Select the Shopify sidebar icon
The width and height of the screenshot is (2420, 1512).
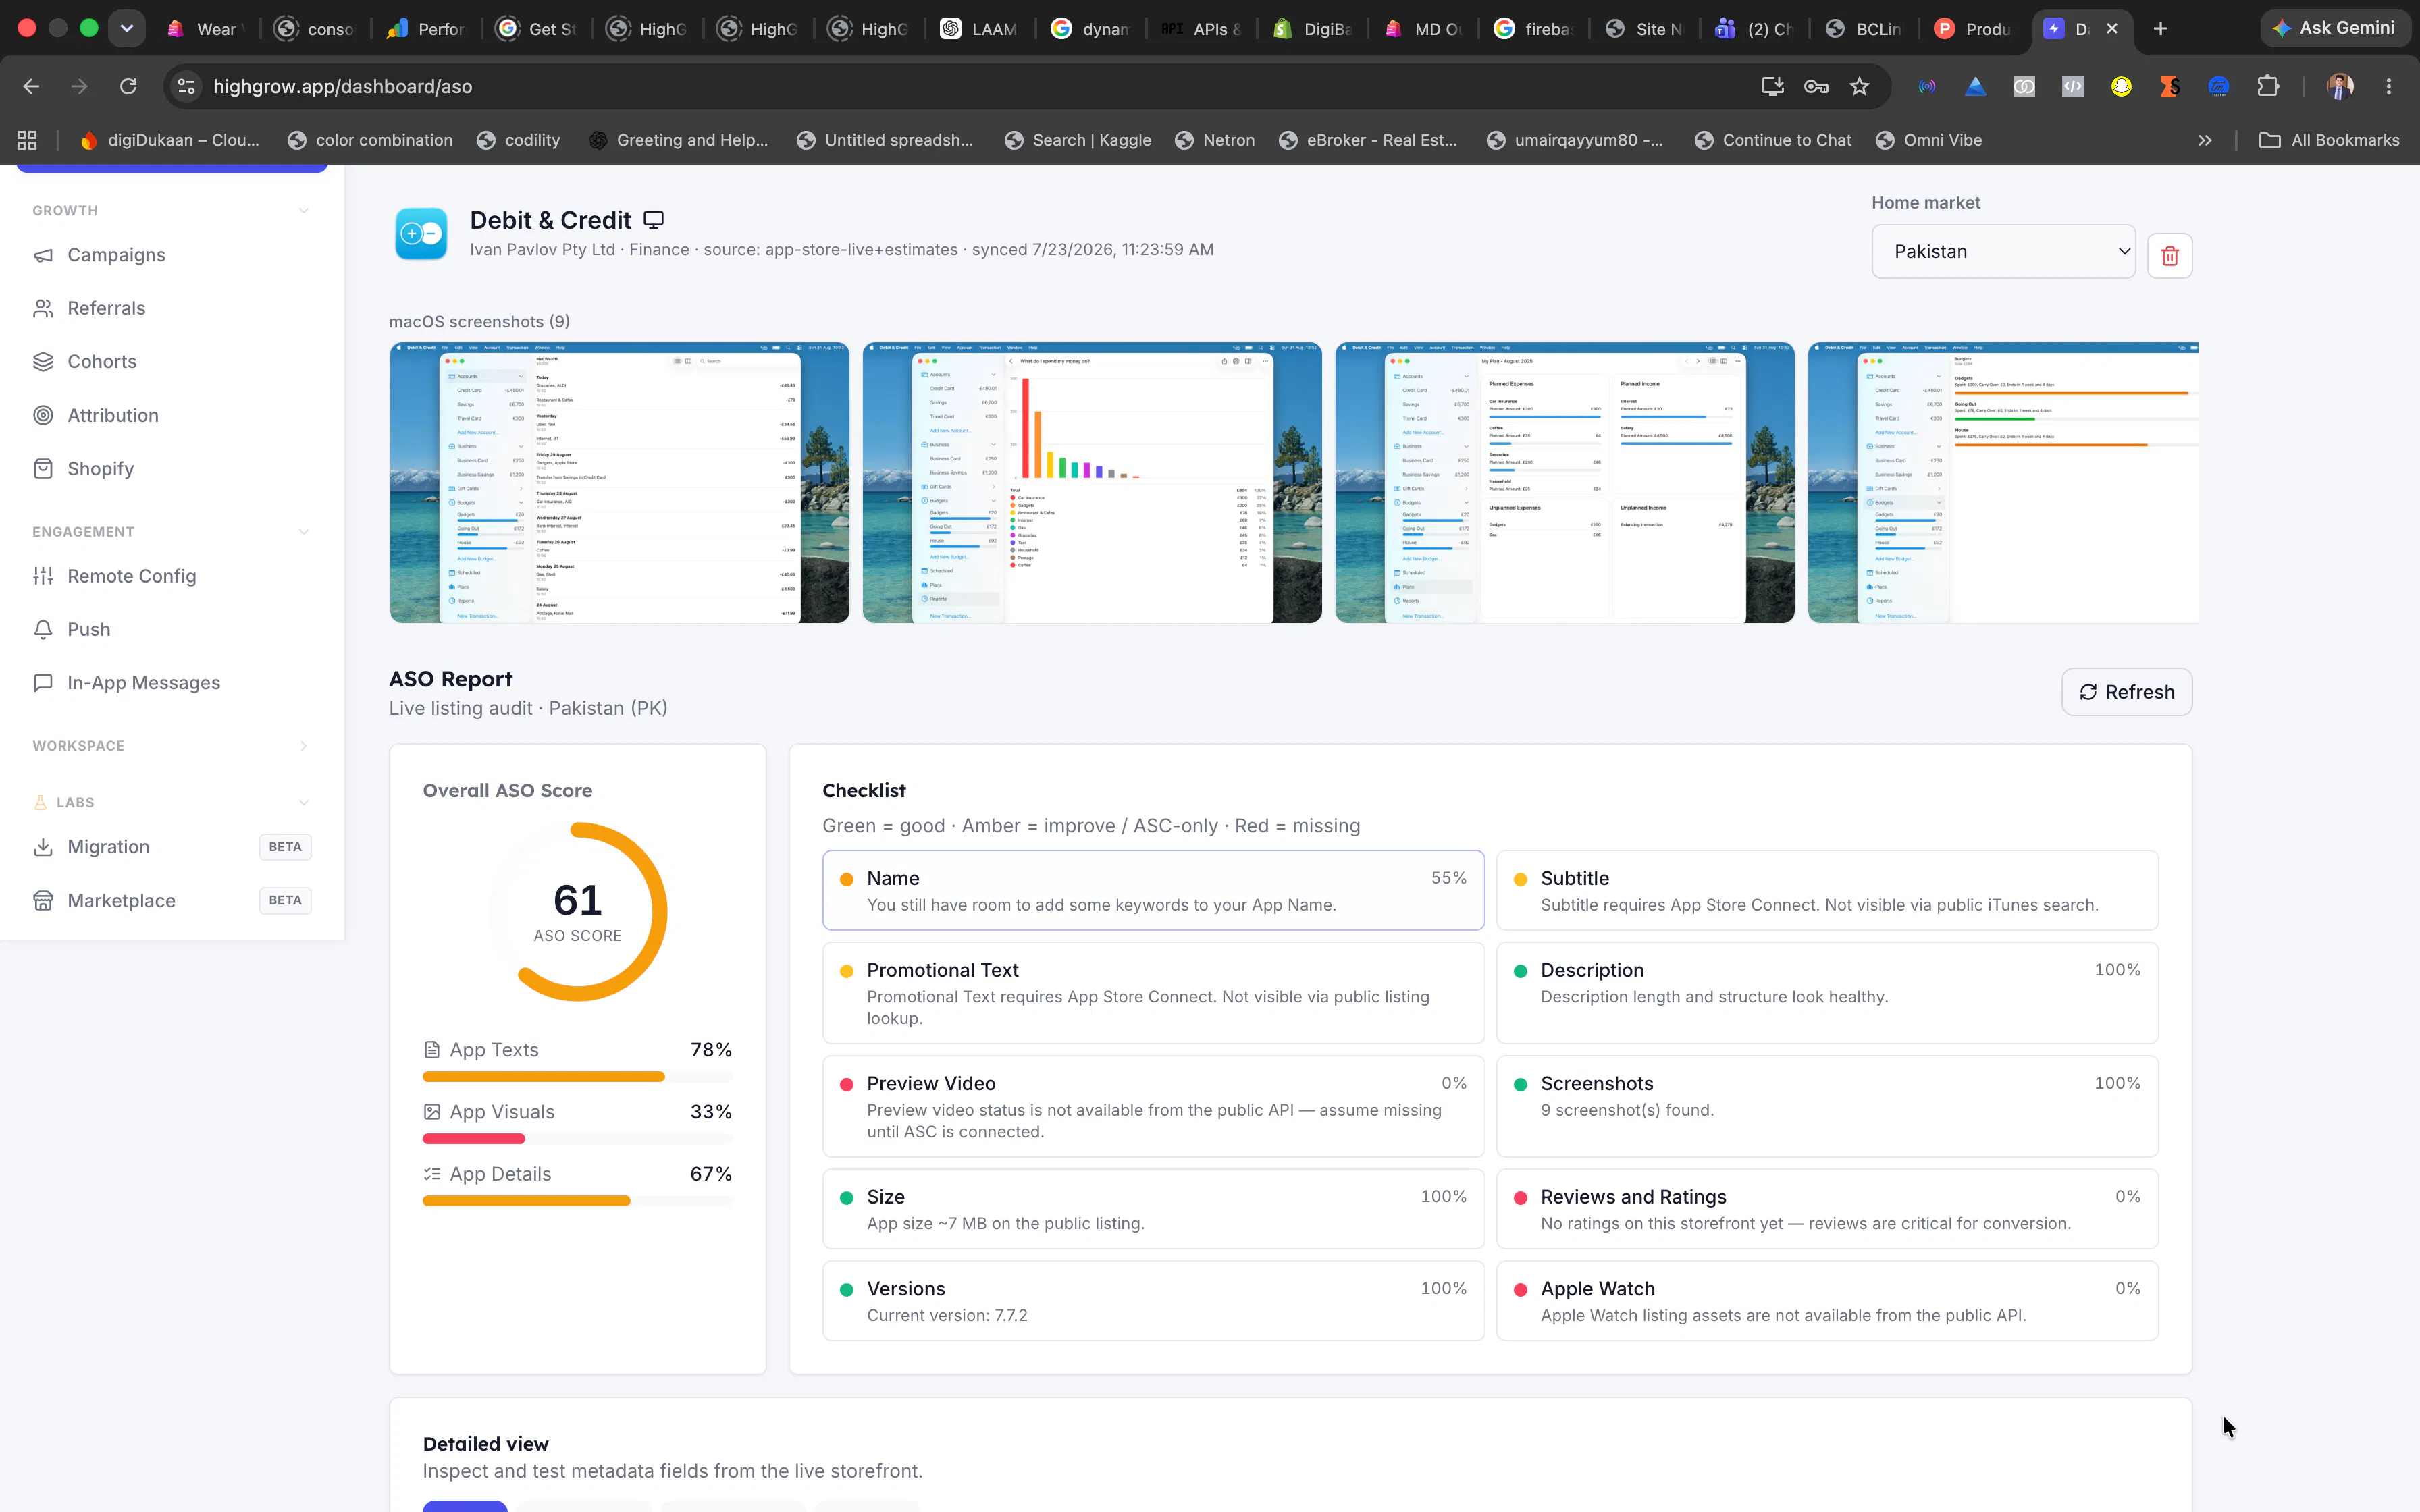(43, 468)
